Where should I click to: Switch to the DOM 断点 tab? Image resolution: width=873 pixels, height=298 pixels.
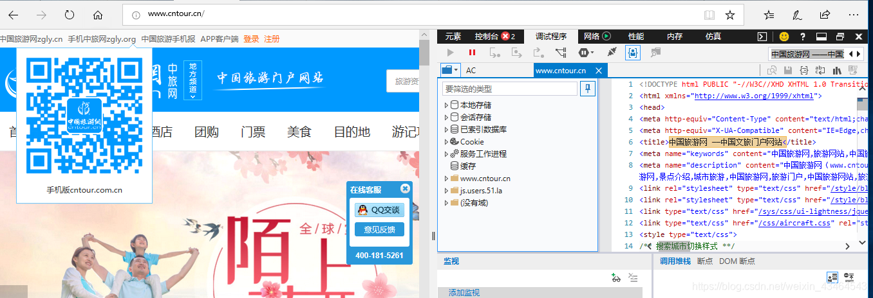pyautogui.click(x=737, y=261)
